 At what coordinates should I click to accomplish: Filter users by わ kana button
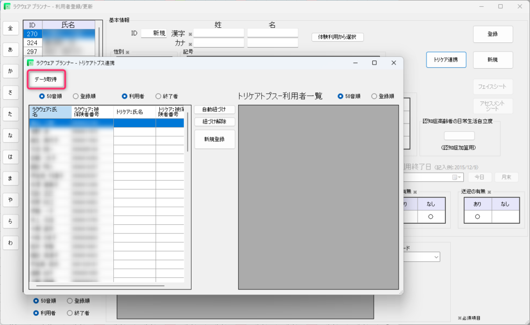10,243
